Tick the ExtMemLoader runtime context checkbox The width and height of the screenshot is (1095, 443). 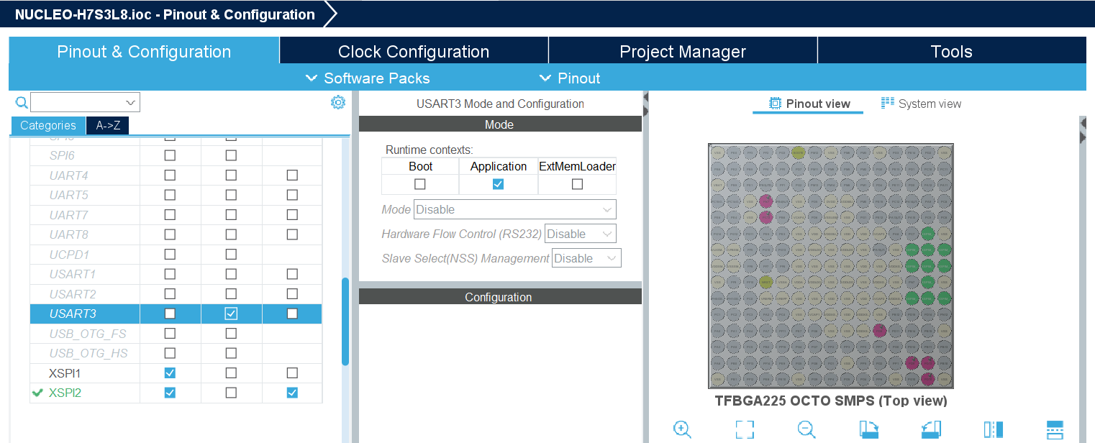(577, 184)
